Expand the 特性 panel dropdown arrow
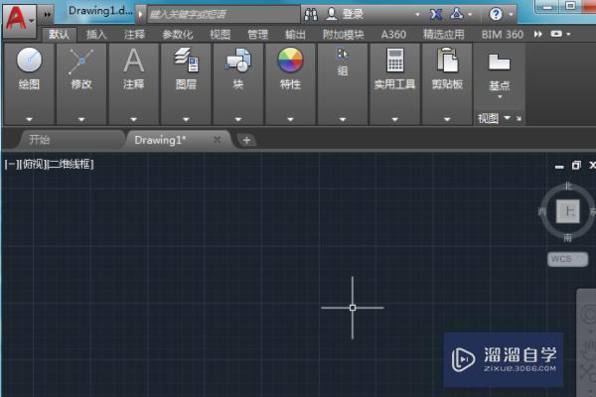Image resolution: width=596 pixels, height=397 pixels. click(290, 119)
